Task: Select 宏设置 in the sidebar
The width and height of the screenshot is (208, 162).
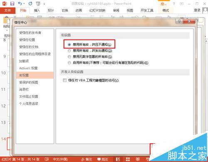Action: click(x=35, y=75)
